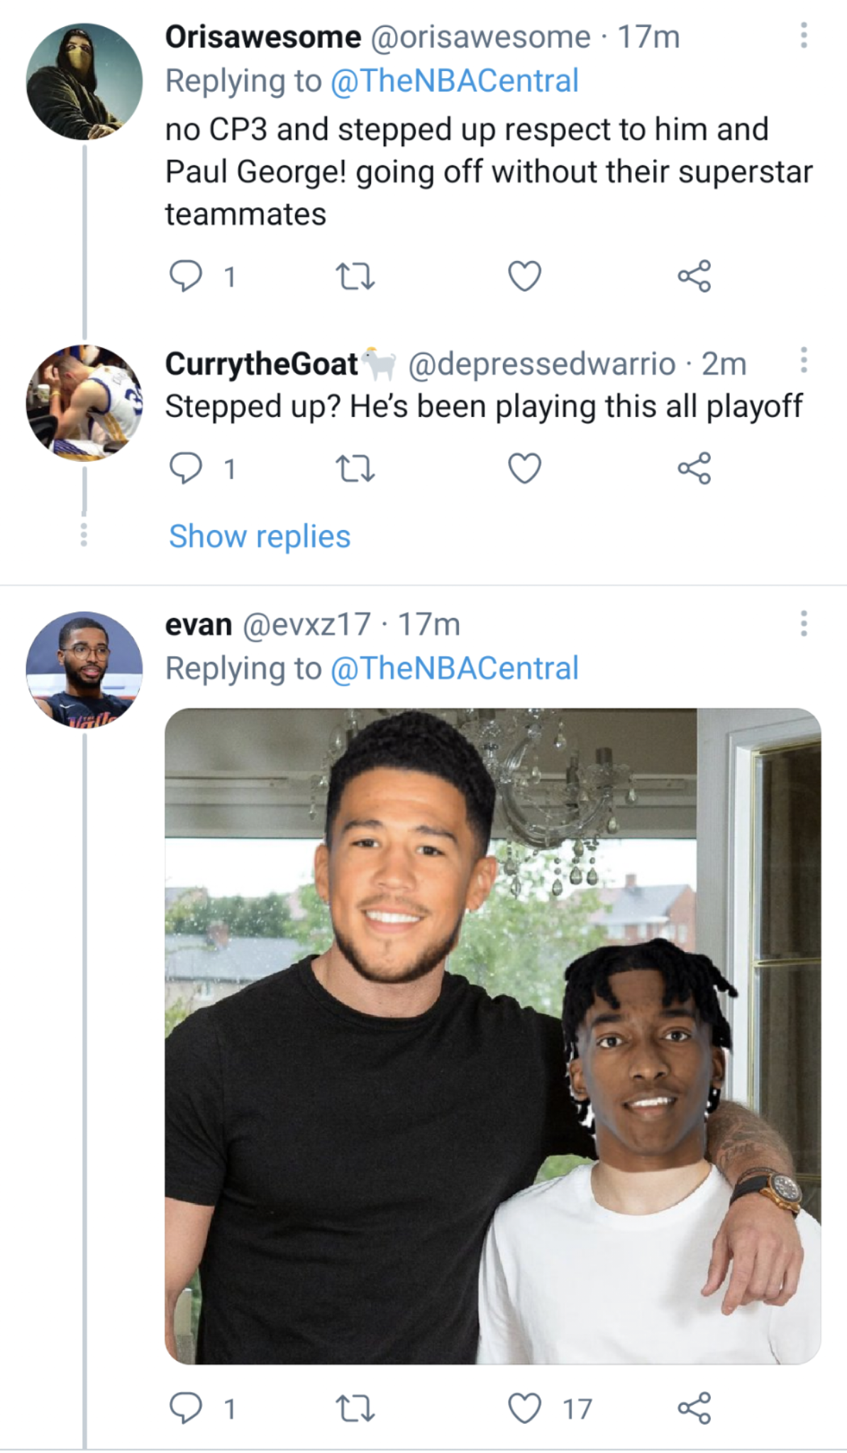Like Orisawesome's tweet with heart
The image size is (847, 1453).
pos(525,276)
